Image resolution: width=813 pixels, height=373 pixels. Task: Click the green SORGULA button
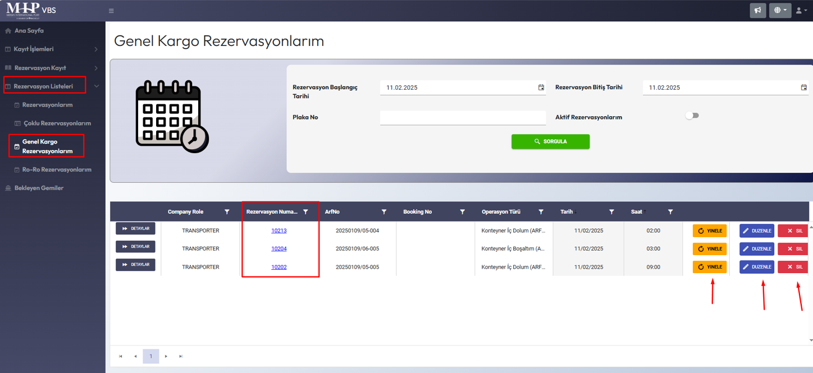coord(550,141)
